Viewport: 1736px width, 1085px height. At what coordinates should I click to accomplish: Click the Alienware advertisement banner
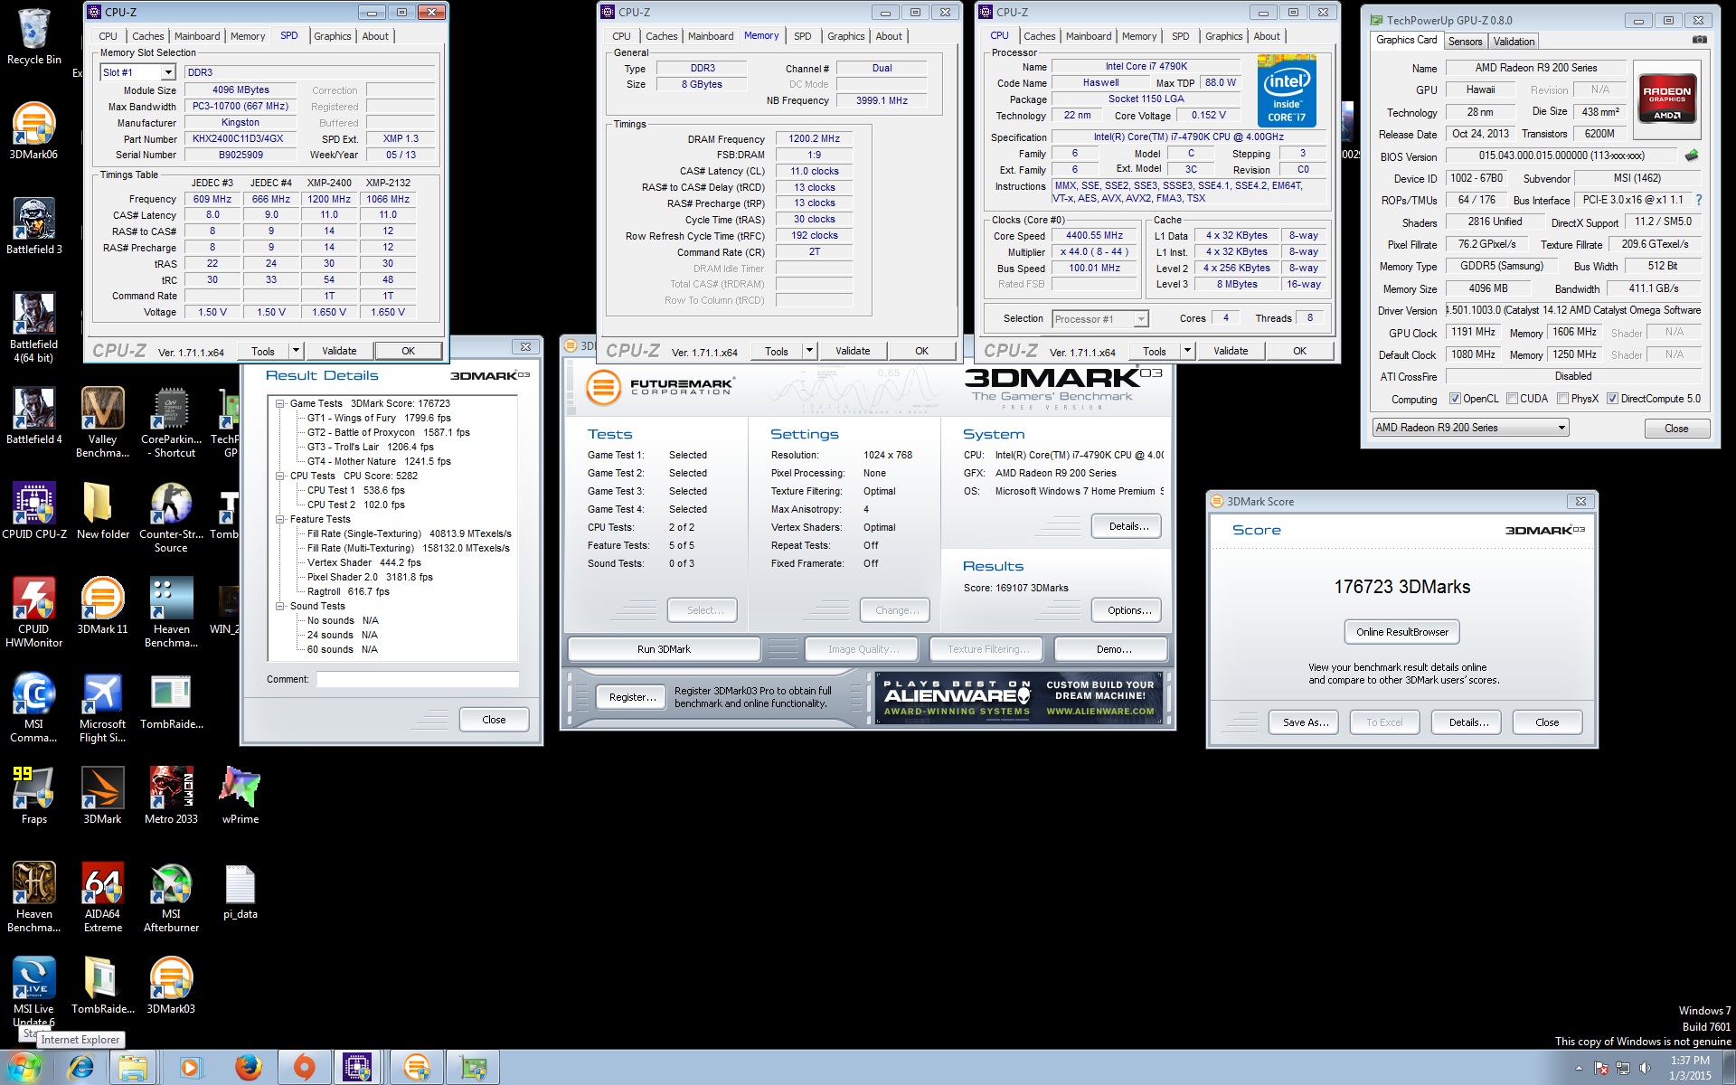pyautogui.click(x=1020, y=697)
